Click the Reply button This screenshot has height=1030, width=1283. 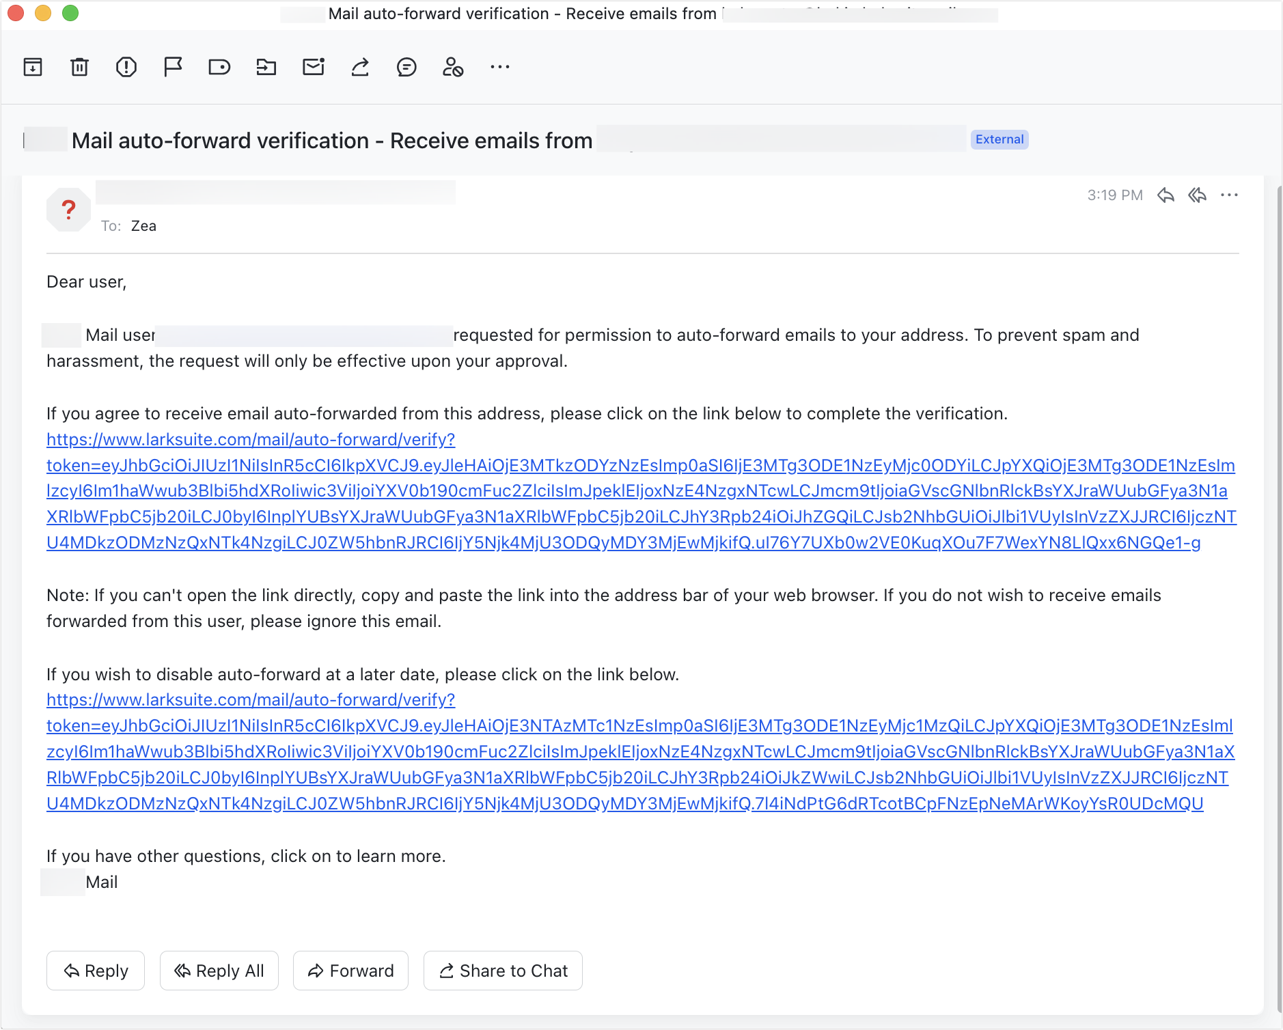[95, 970]
